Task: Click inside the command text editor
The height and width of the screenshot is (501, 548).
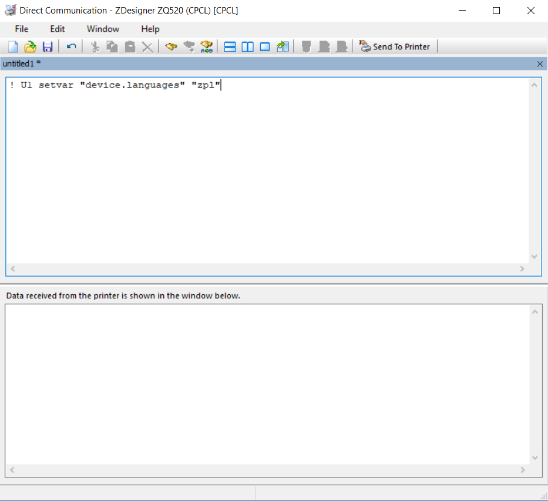Action: point(264,170)
